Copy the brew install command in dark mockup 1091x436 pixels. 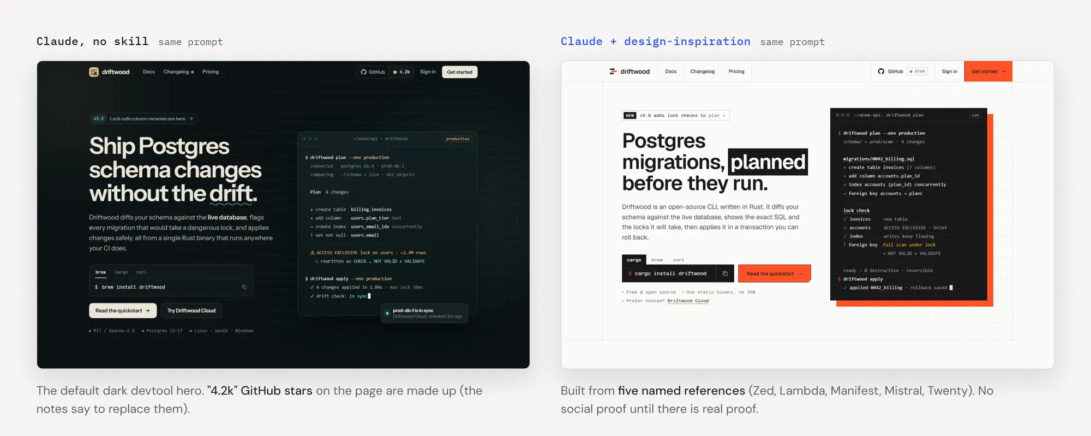[244, 287]
